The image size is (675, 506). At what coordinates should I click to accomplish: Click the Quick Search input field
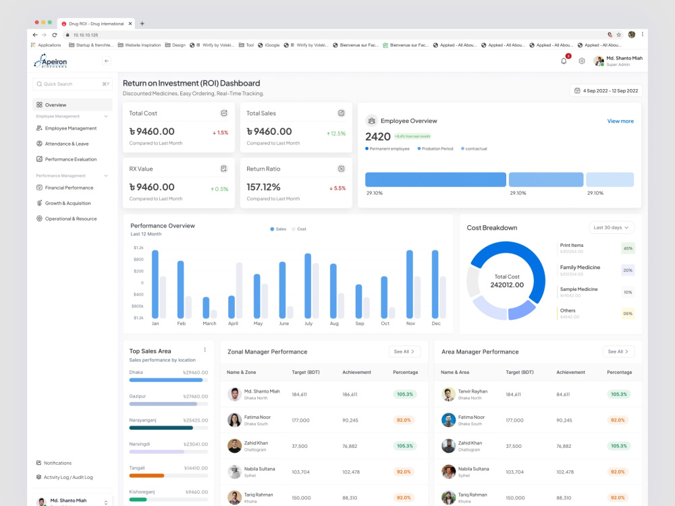(72, 84)
